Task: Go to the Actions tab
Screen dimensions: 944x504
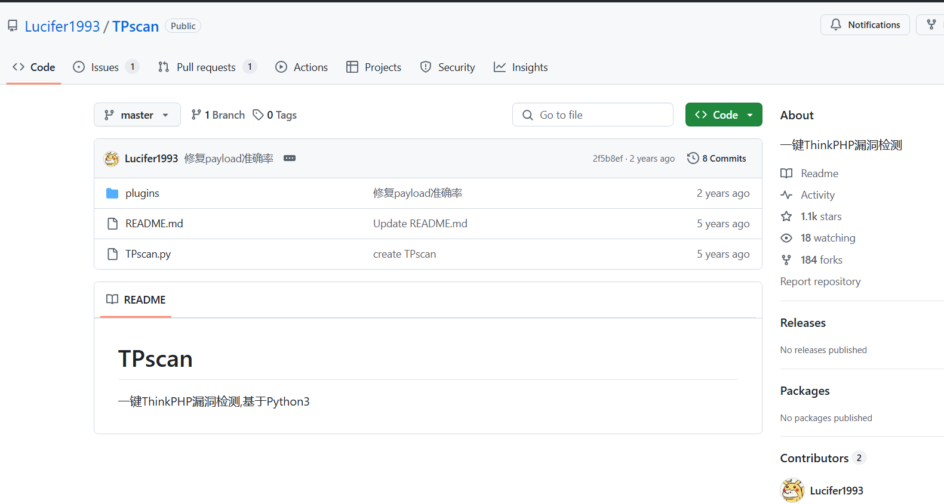Action: coord(302,67)
